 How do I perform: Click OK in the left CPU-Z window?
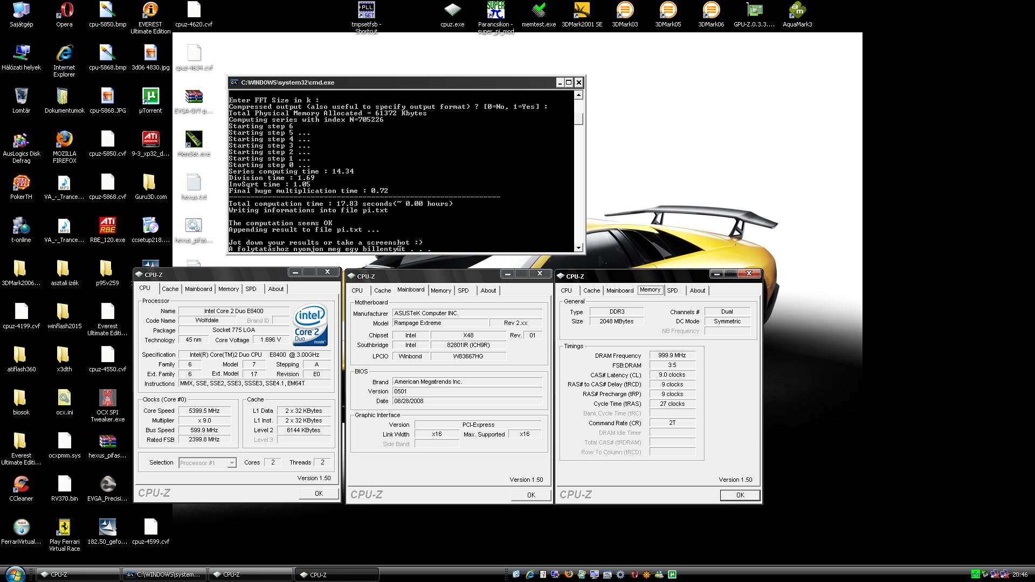(319, 493)
